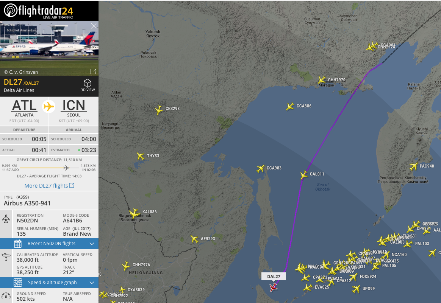Click the flight progress bar plane marker

pos(66,168)
